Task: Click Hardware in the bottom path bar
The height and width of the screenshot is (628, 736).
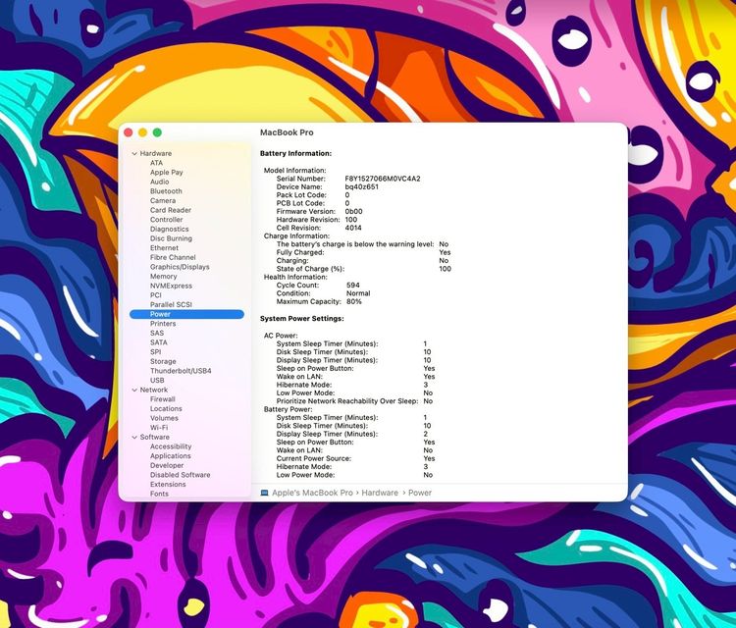Action: pyautogui.click(x=380, y=493)
